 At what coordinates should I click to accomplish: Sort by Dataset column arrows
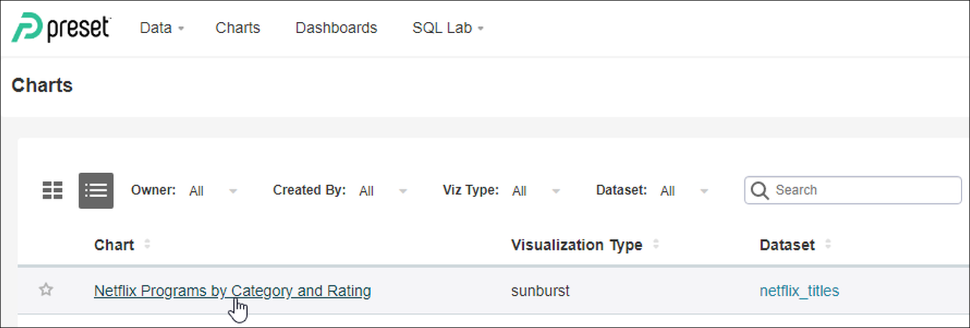pos(828,244)
